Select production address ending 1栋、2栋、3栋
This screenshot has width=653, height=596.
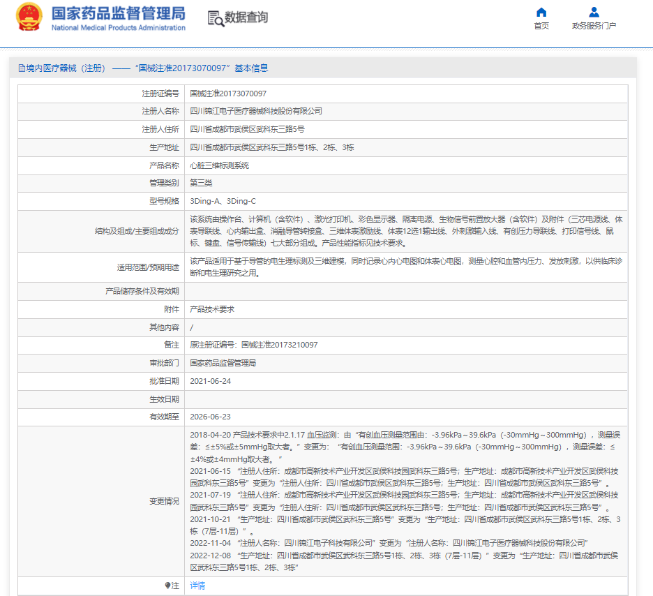coord(272,147)
